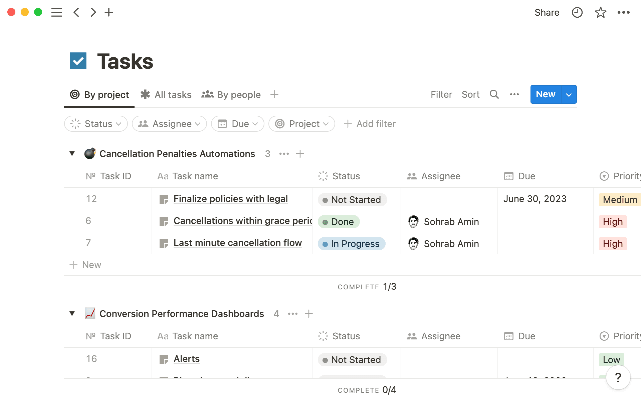Collapse the Cancellation Penalties Automations group
Screen dimensions: 641x400
[x=72, y=153]
